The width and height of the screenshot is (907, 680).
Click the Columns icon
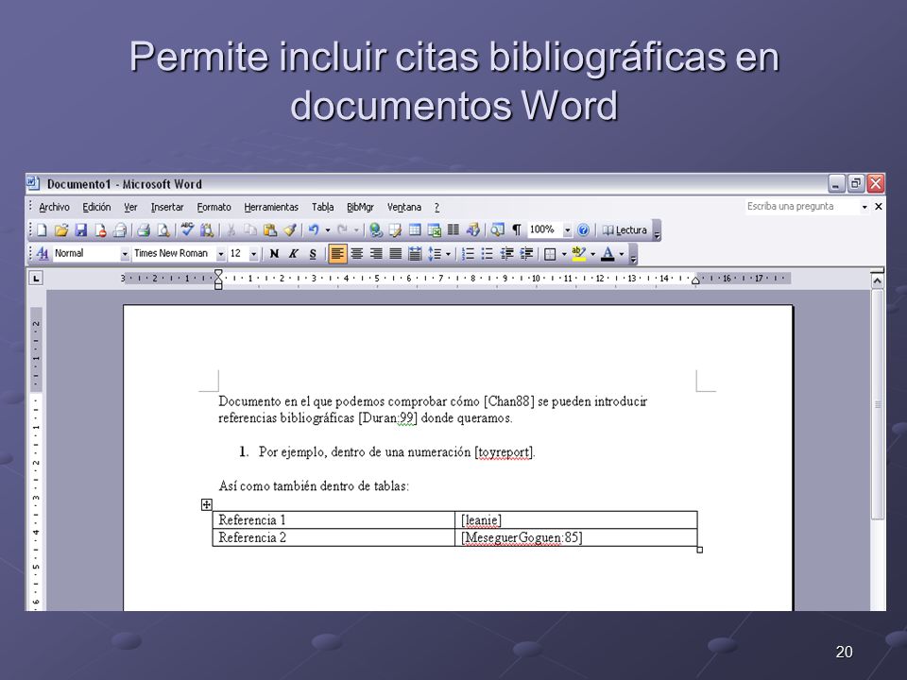pyautogui.click(x=453, y=230)
